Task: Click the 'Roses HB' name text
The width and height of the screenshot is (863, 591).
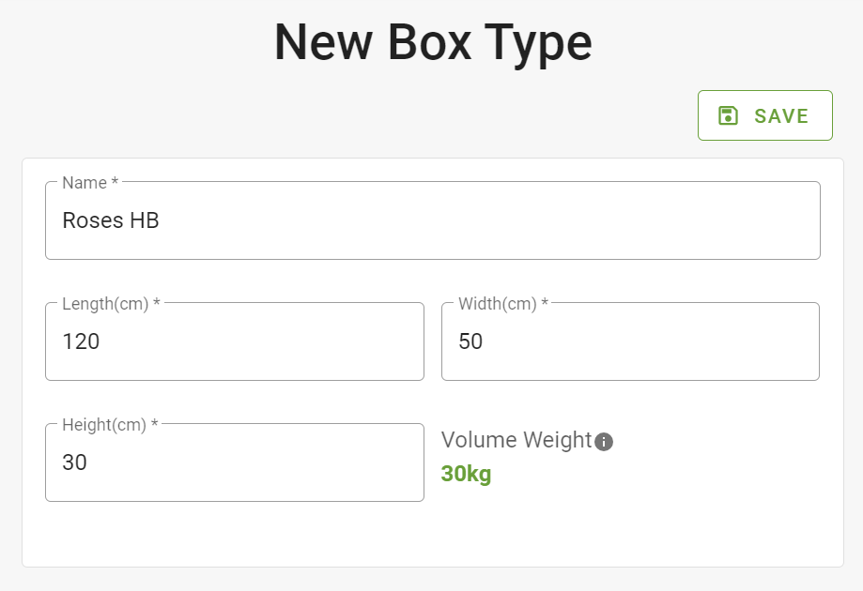Action: pos(111,220)
